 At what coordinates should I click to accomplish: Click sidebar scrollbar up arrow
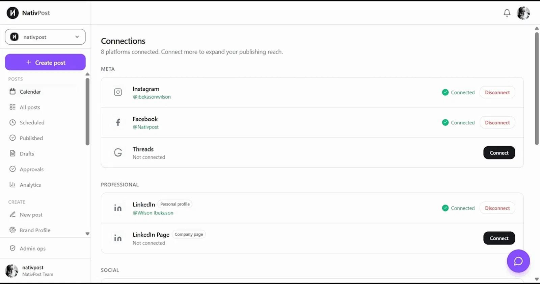87,74
